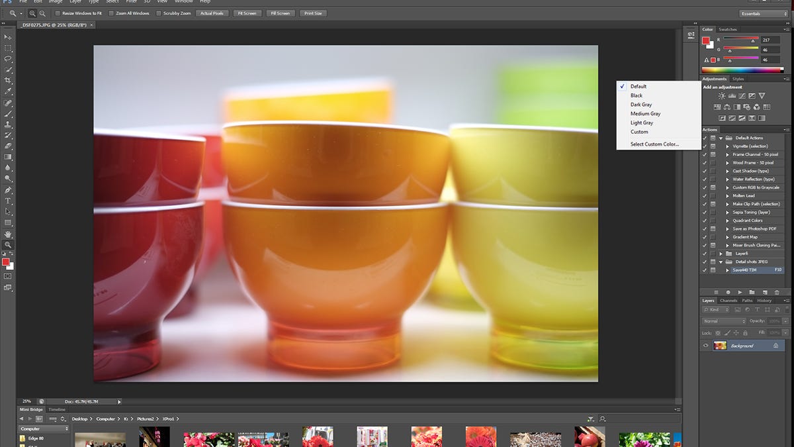Click the Brightness/Contrast adjustment icon
Screen dimensions: 794x447
721,96
